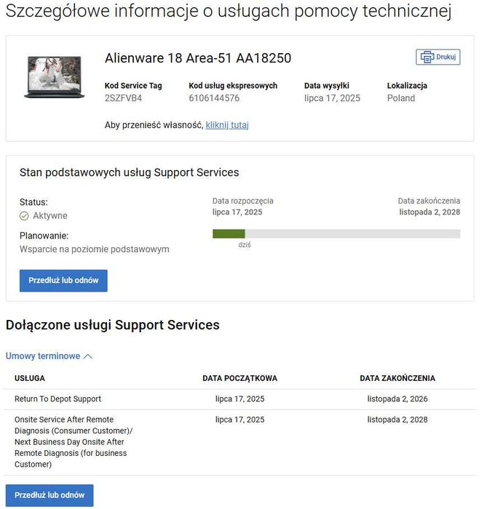Click the USŁUGA column header
This screenshot has height=509, width=495.
30,378
